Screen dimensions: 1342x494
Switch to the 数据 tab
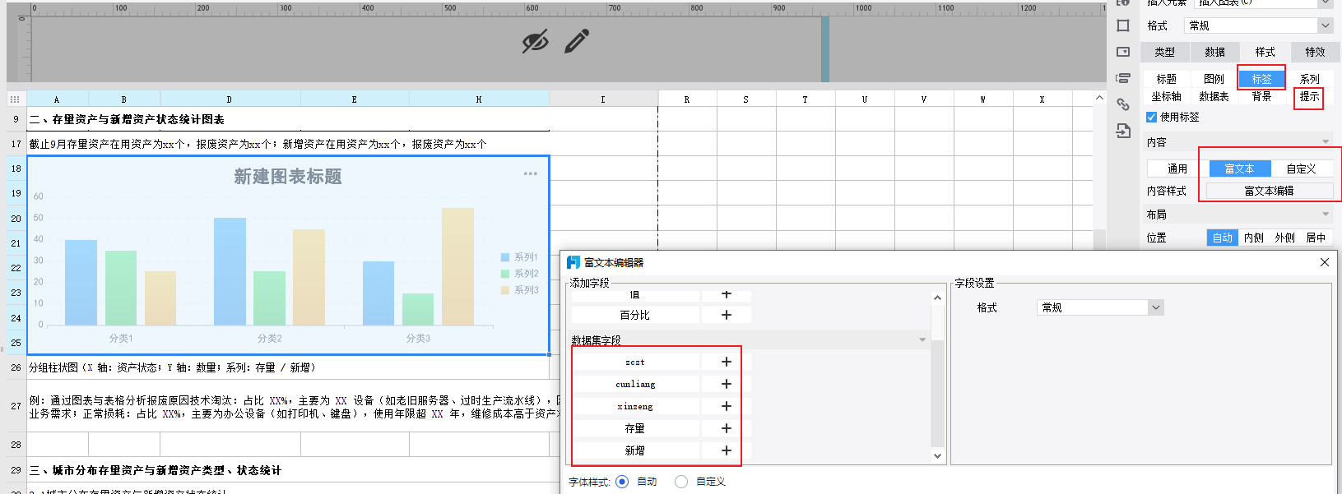[1215, 52]
